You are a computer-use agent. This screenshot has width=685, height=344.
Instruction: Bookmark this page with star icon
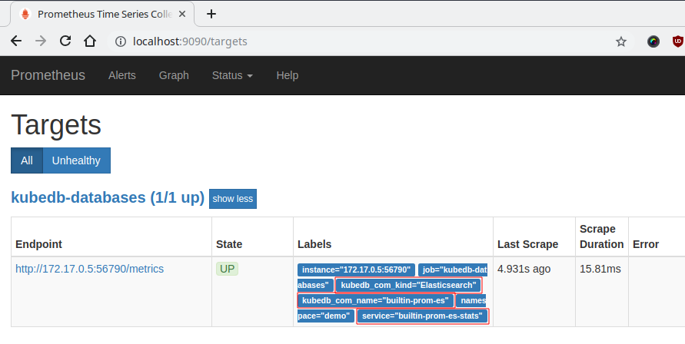pyautogui.click(x=621, y=41)
